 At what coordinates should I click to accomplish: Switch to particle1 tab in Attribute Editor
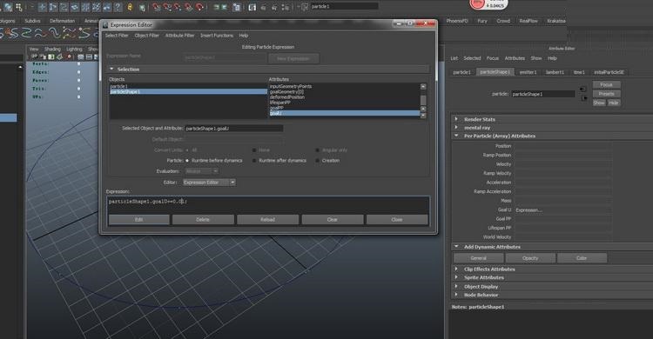pos(461,72)
